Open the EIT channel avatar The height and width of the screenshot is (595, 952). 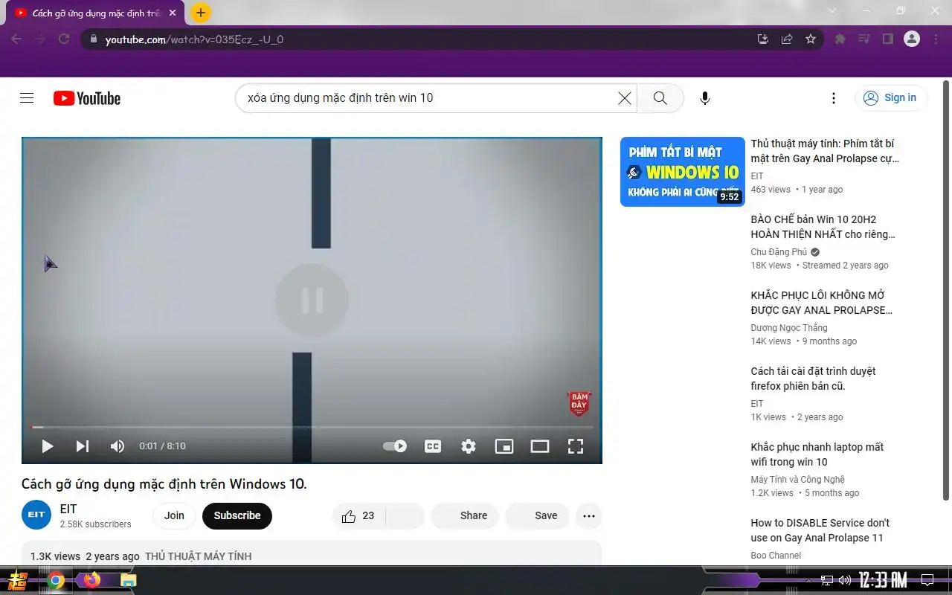36,515
